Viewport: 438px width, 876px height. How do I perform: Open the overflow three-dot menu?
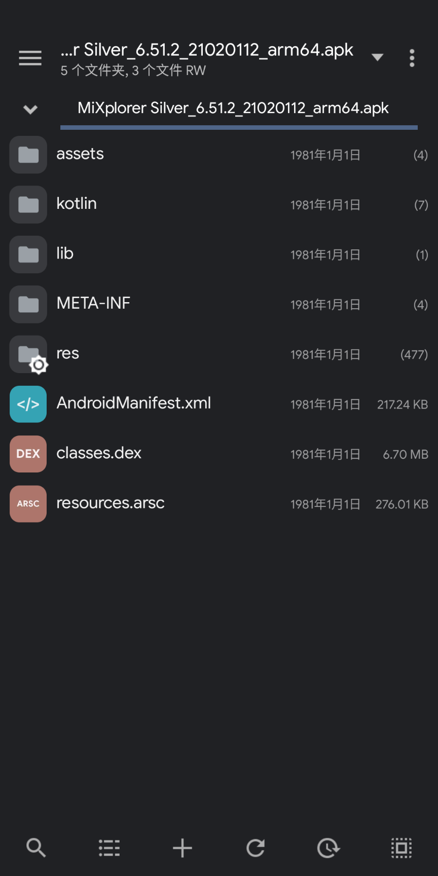[x=412, y=58]
